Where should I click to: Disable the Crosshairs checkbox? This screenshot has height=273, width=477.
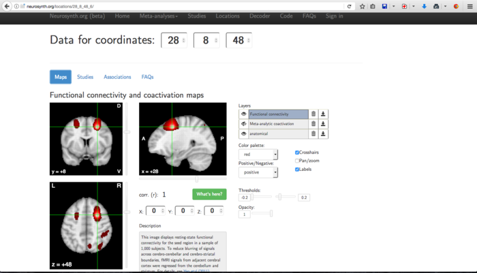[297, 152]
